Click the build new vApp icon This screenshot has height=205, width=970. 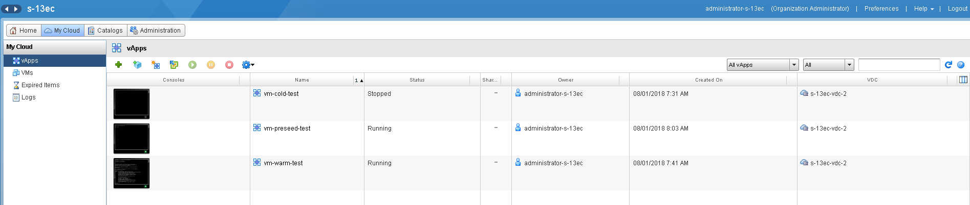(x=156, y=65)
